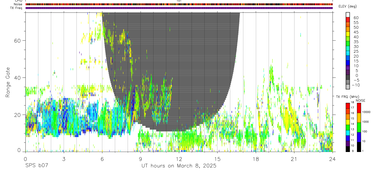
Task: Click x-axis hour label 24
Action: (x=332, y=159)
